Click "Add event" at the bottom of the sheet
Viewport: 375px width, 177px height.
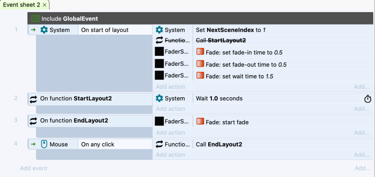click(x=34, y=169)
